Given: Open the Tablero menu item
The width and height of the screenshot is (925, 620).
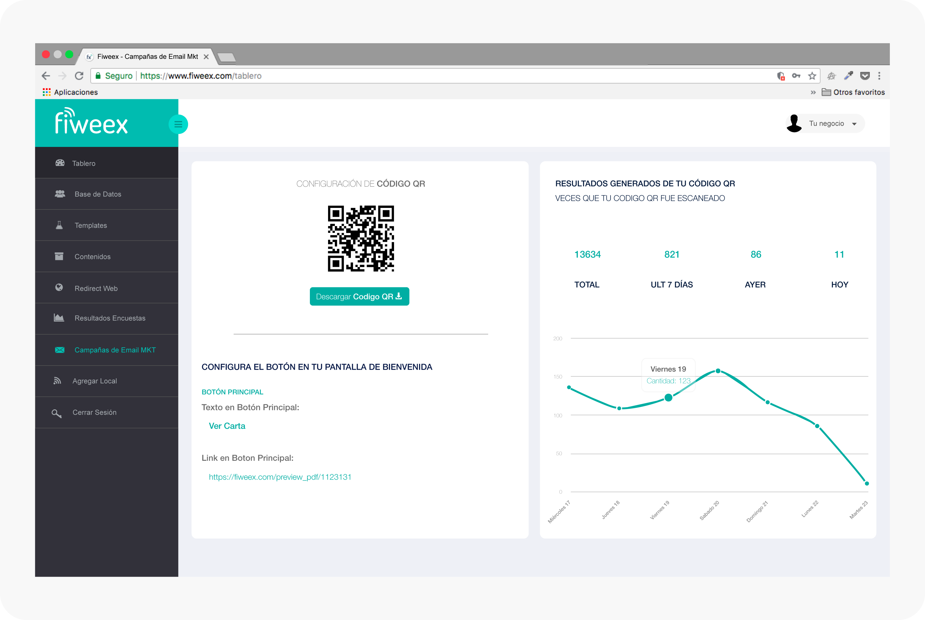Looking at the screenshot, I should (x=106, y=163).
